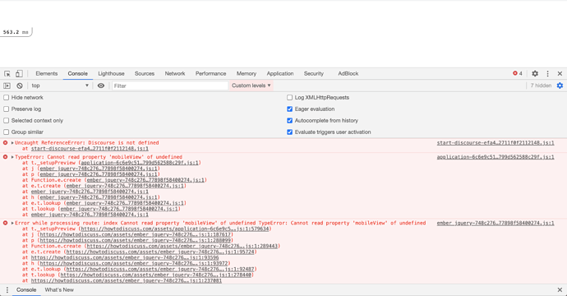
Task: Activate the inspect element picker icon
Action: tap(7, 73)
